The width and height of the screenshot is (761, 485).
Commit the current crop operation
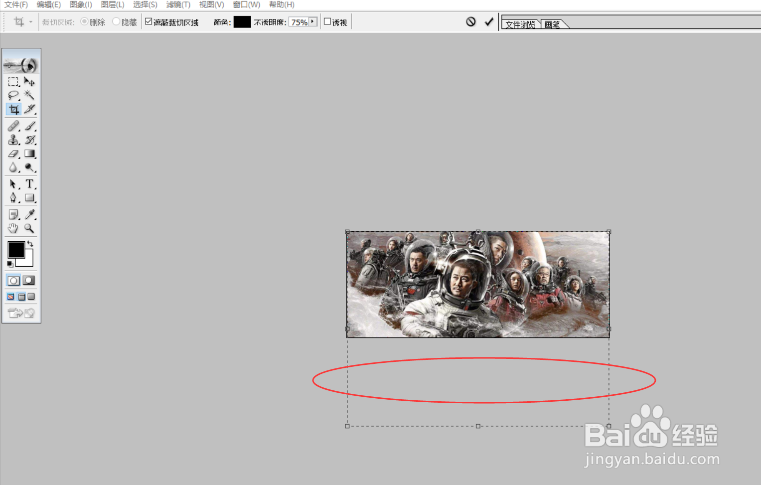click(x=489, y=22)
